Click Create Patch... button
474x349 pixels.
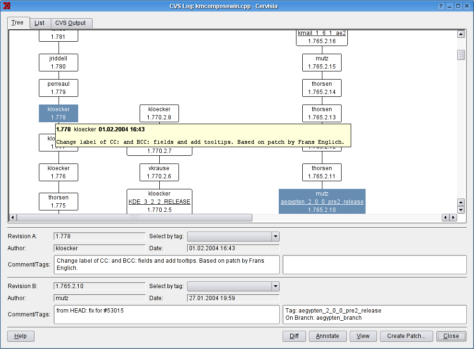tap(406, 336)
